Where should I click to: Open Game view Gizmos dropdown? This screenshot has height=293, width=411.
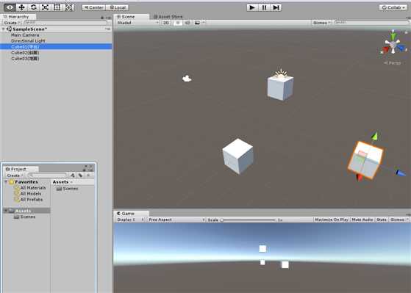coord(399,220)
